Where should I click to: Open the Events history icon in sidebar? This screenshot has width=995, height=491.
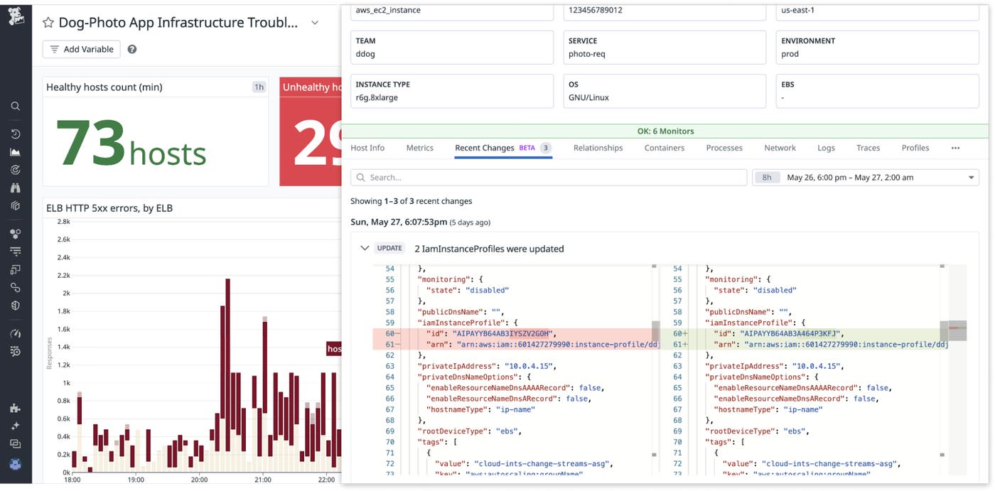pos(16,133)
